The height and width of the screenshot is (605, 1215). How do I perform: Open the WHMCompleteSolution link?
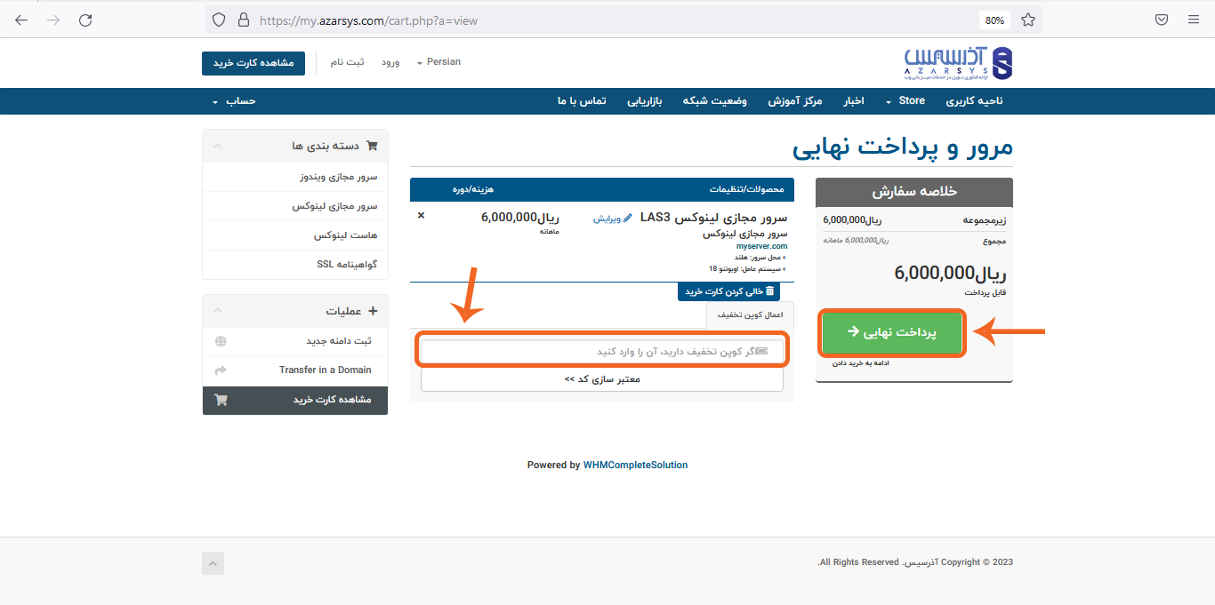(x=635, y=465)
